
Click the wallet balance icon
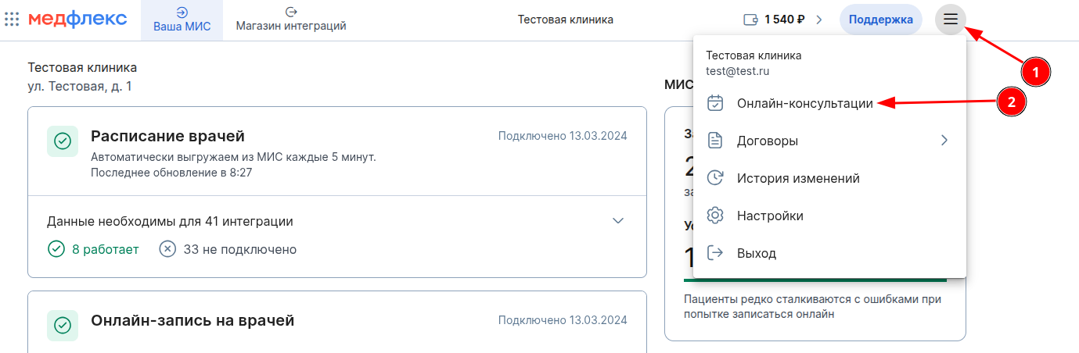pos(750,20)
